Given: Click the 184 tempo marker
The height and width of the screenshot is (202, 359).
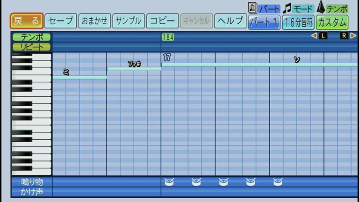Looking at the screenshot, I should pyautogui.click(x=168, y=37).
